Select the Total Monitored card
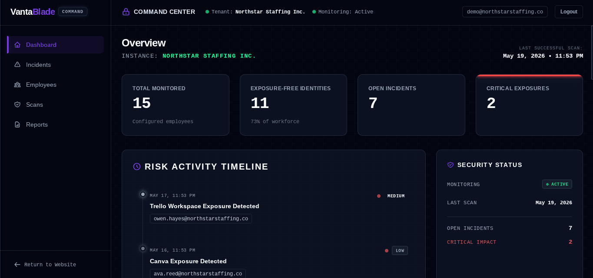 [176, 105]
